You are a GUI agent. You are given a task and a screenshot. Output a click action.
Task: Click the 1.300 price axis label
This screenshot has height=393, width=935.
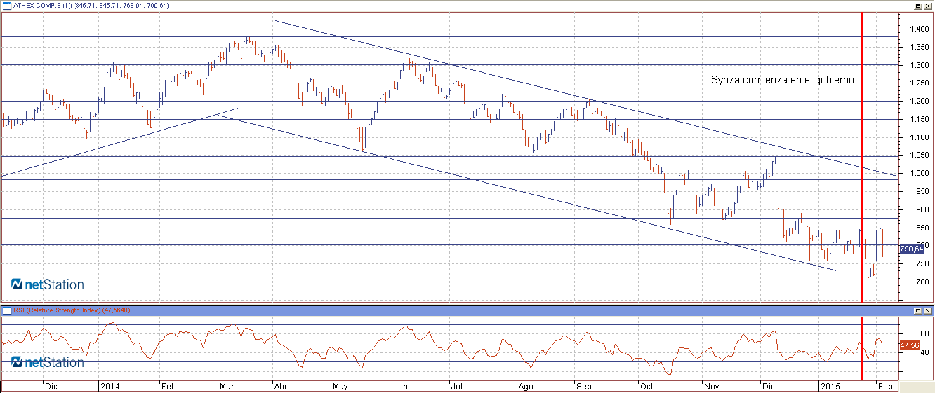pyautogui.click(x=918, y=65)
